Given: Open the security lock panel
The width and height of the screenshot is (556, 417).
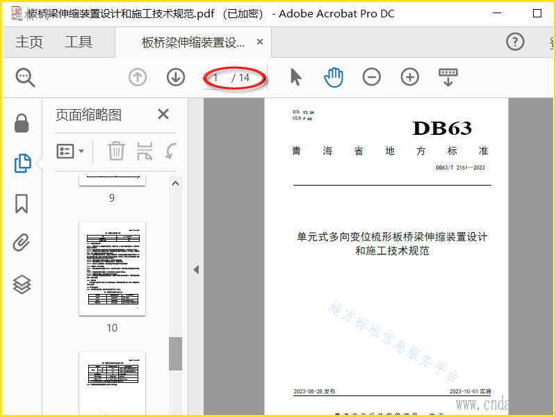Looking at the screenshot, I should click(x=22, y=123).
